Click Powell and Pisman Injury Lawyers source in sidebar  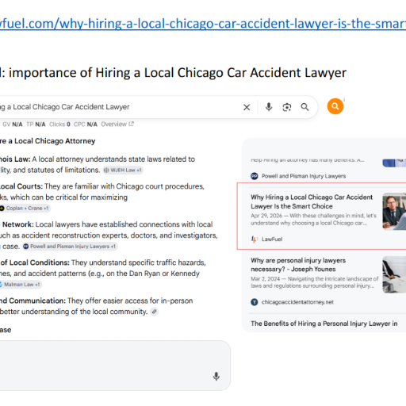tap(304, 176)
